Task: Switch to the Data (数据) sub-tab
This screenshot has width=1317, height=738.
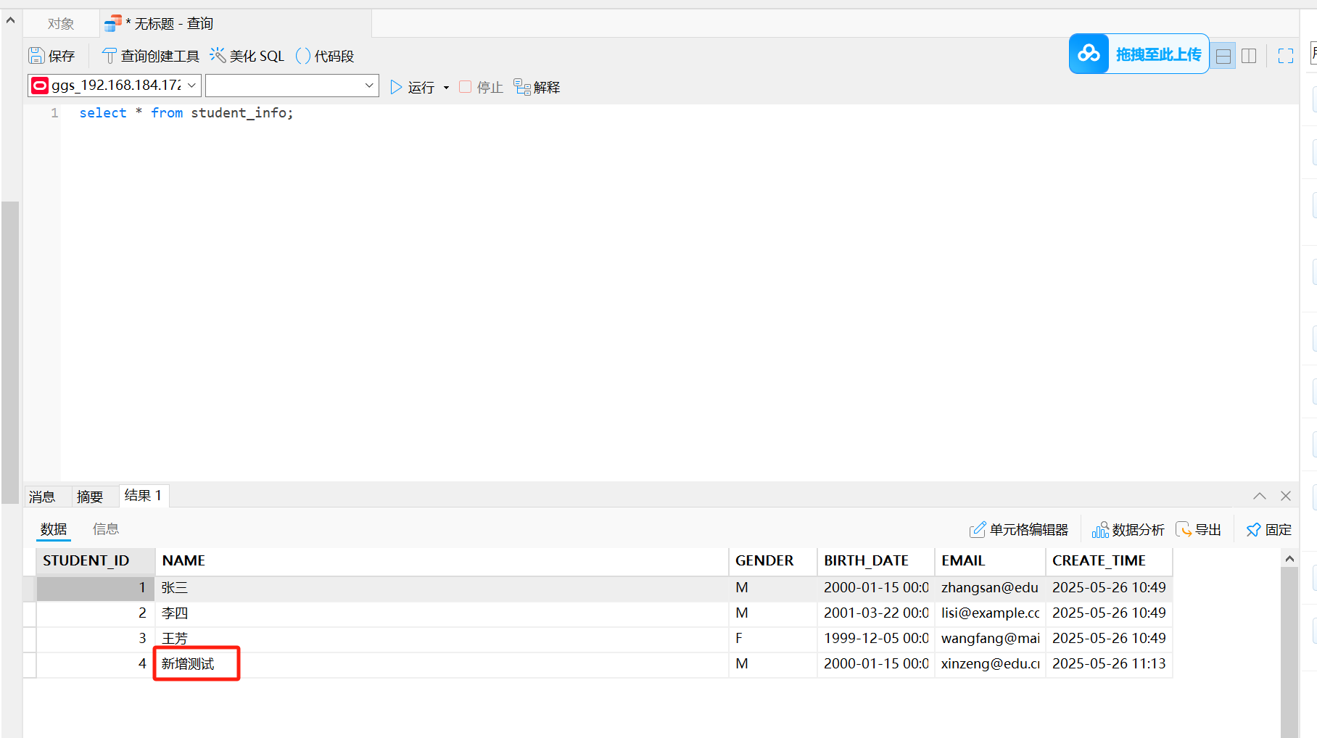Action: [54, 529]
